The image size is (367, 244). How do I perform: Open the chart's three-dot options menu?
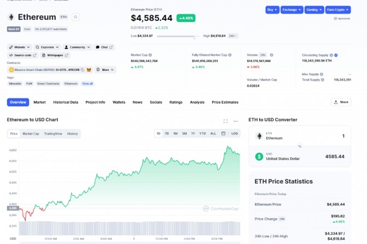pyautogui.click(x=236, y=121)
